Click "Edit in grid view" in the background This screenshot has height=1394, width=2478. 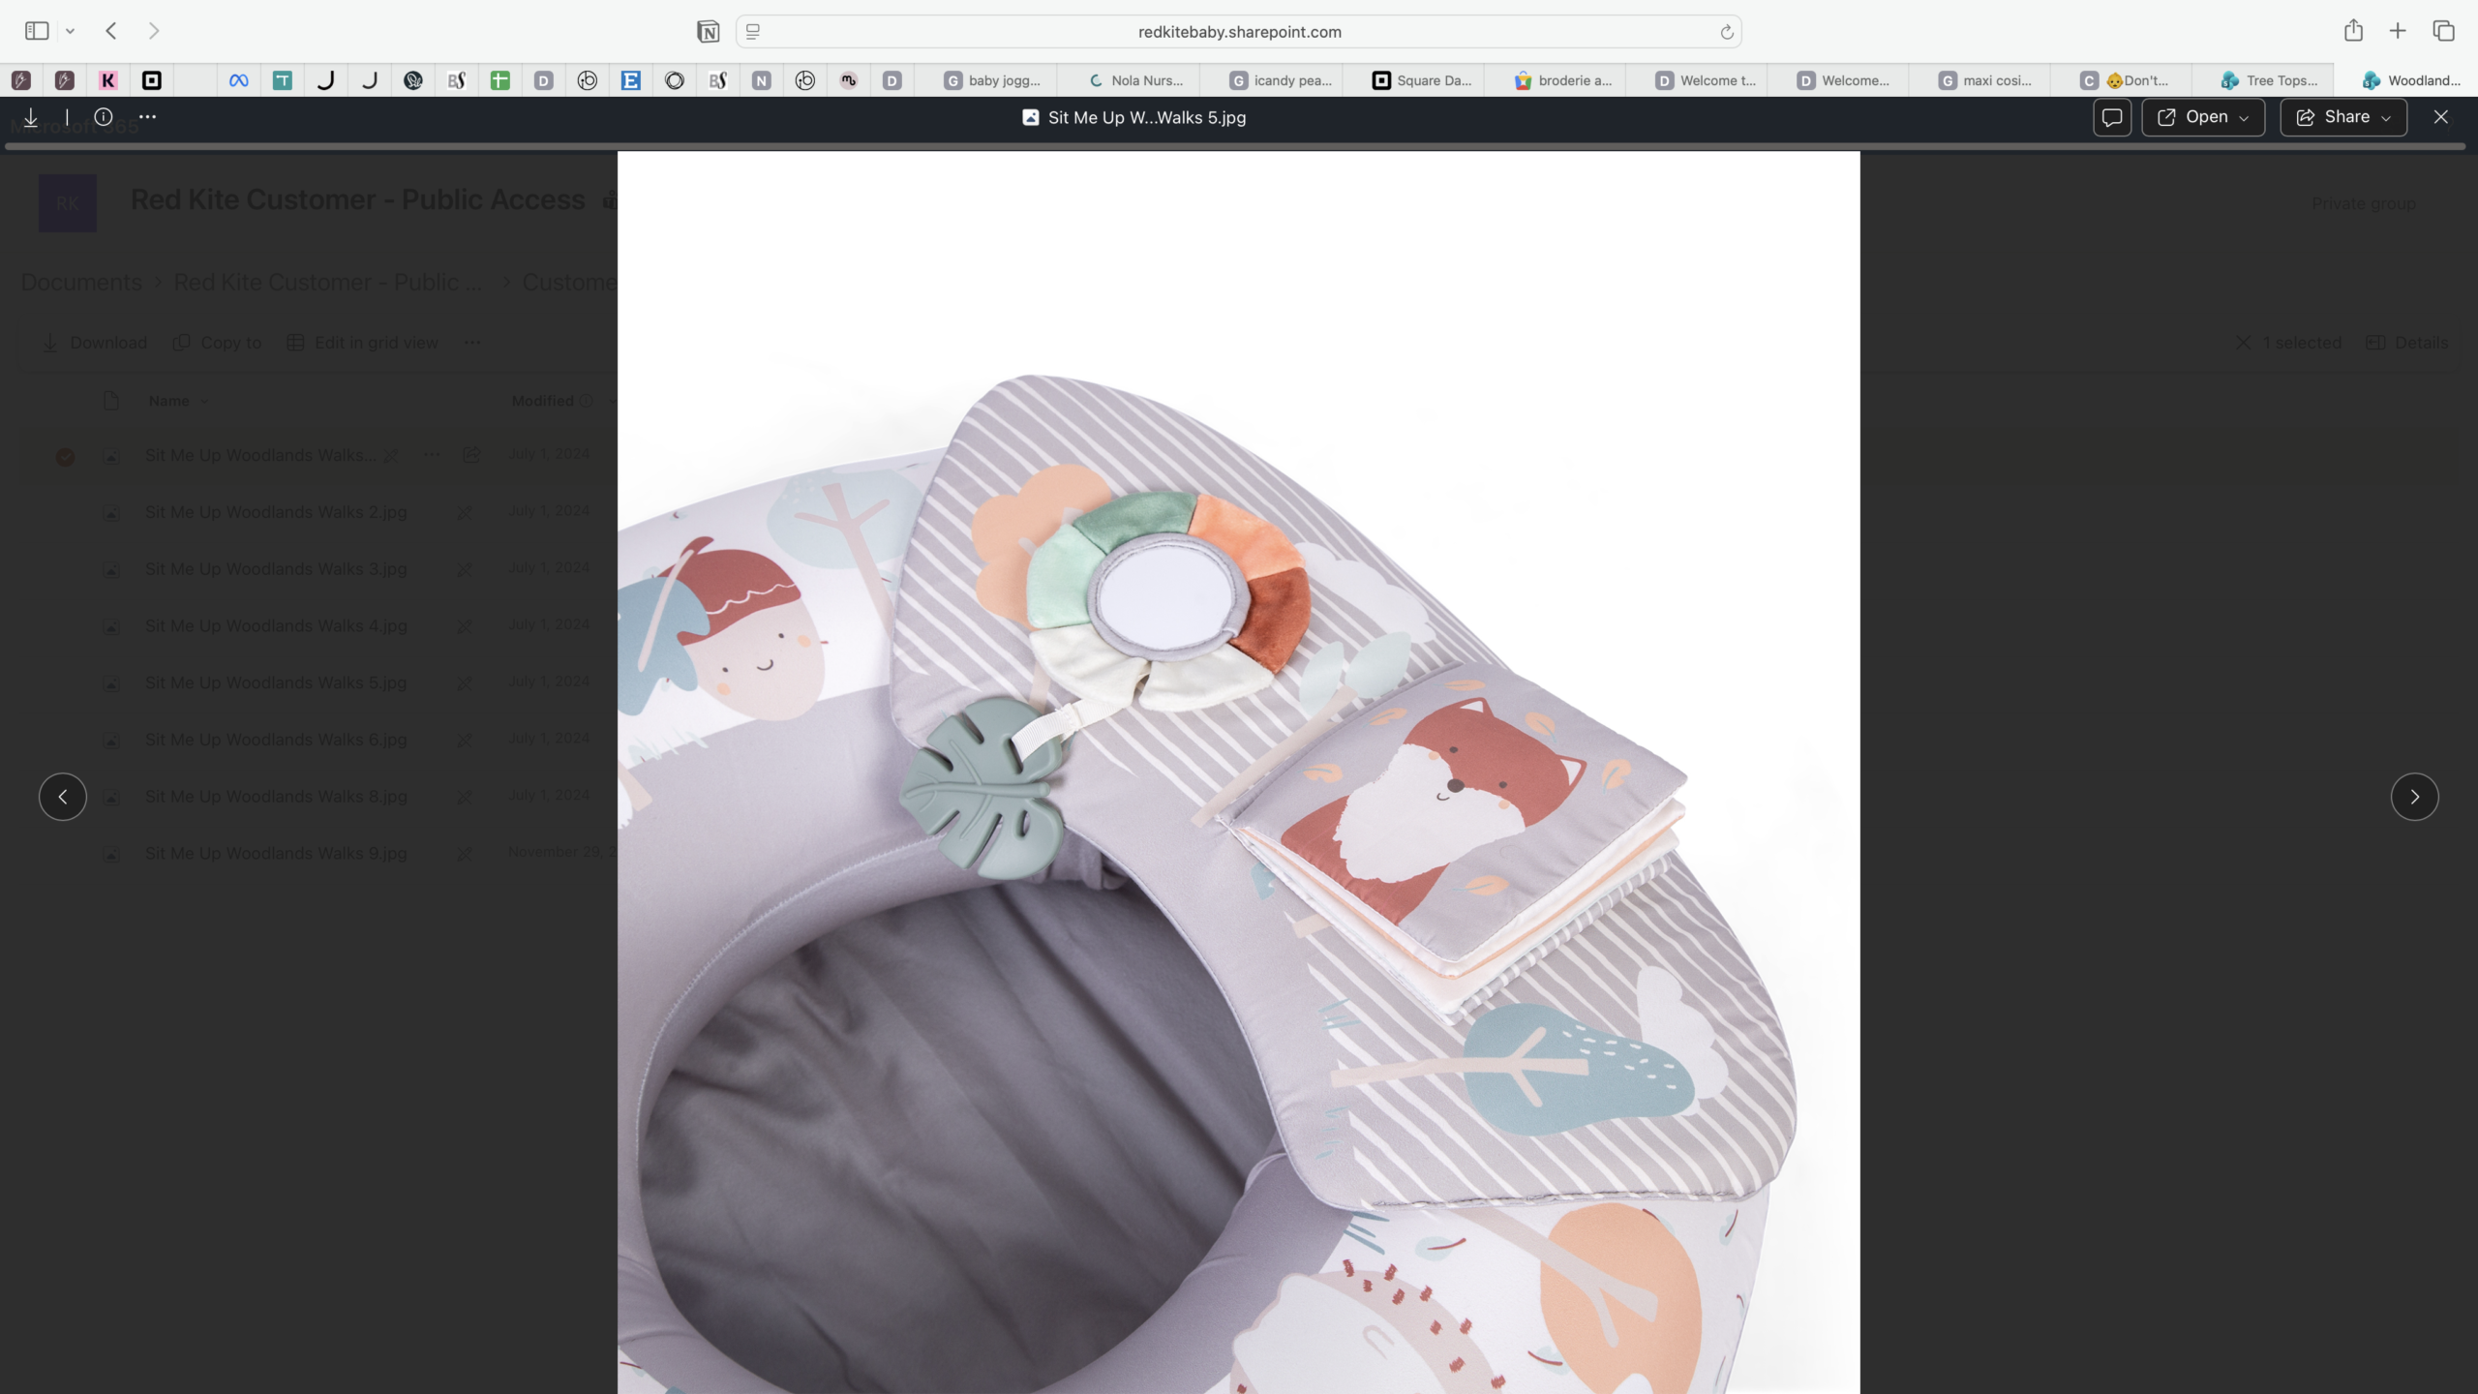point(362,343)
